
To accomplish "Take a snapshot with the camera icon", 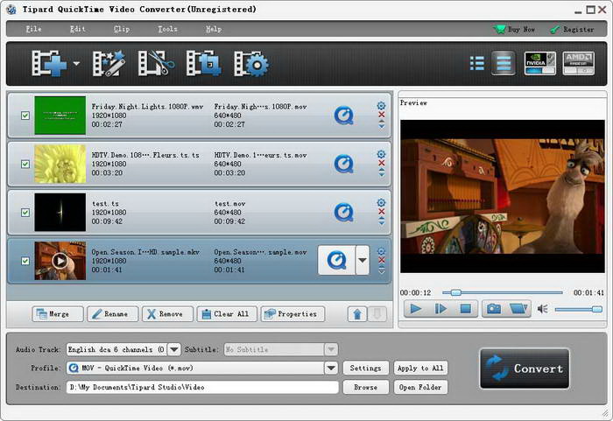I will [494, 308].
